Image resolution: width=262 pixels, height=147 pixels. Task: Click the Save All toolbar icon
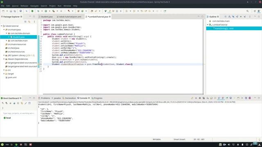click(15, 11)
